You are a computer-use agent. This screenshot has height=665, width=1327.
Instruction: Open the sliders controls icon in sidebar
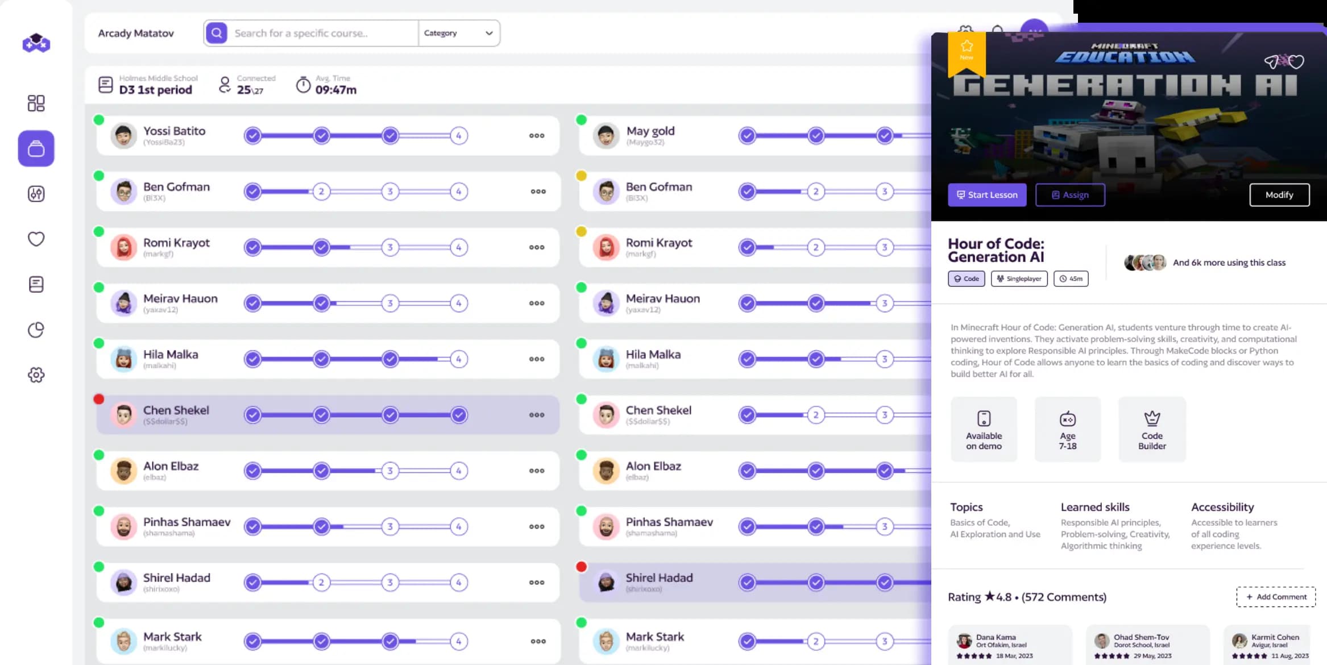click(x=36, y=194)
